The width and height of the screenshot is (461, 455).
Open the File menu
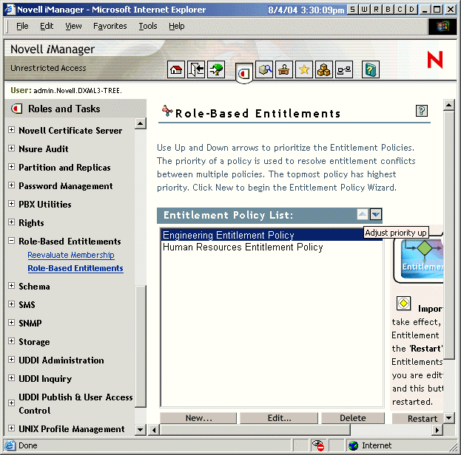point(22,26)
